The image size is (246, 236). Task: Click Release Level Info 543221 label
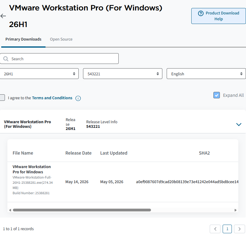click(102, 124)
